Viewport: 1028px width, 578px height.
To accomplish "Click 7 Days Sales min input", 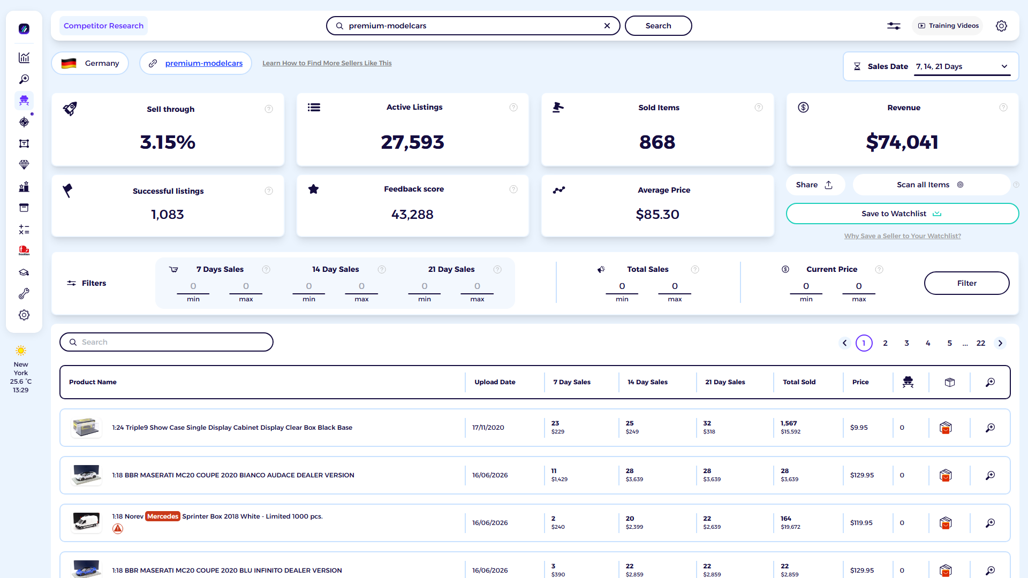I will pos(193,286).
